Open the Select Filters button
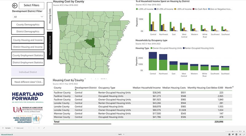This screenshot has width=246, height=136. [x=32, y=6]
